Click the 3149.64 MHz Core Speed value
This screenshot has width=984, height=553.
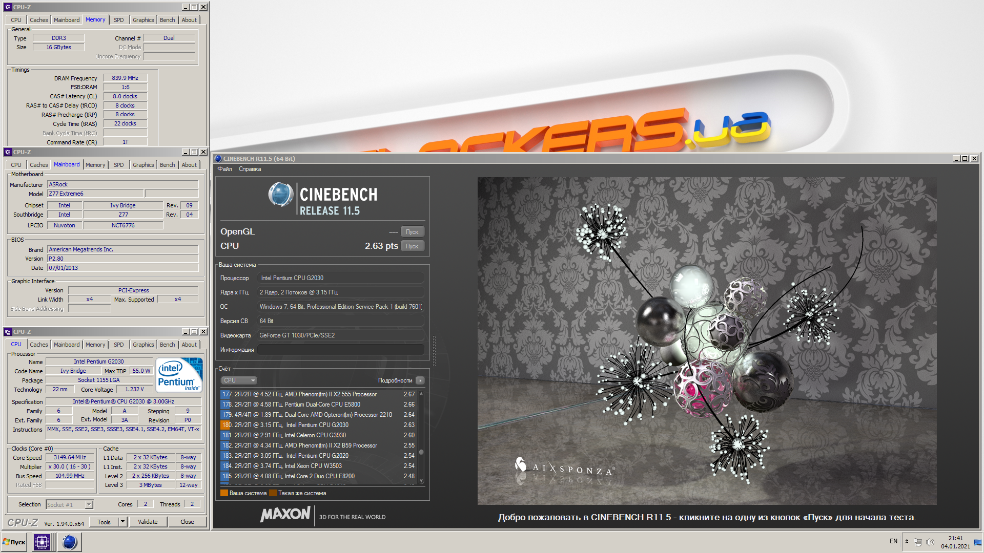(70, 458)
